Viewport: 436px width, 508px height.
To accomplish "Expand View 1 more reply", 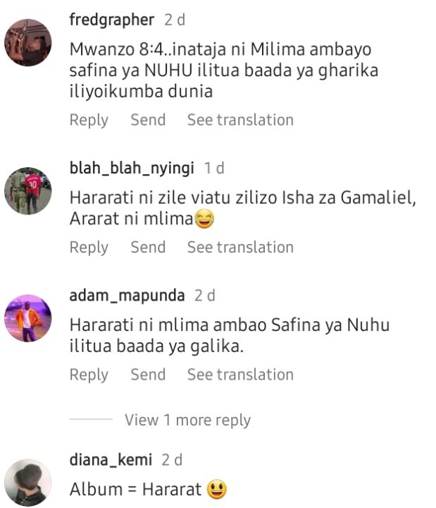I will 187,421.
